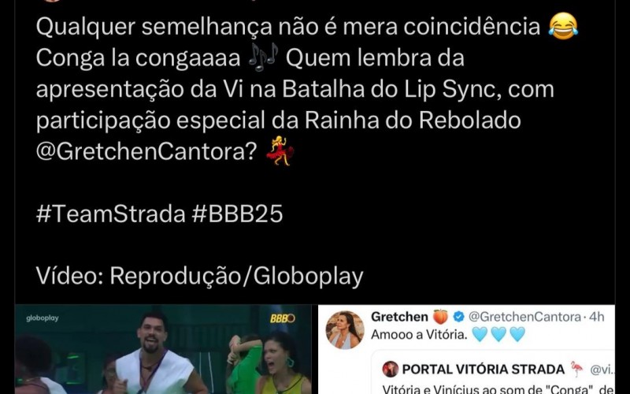Click the 'Amooo a Vitória' reply text
630x394 pixels.
tap(419, 334)
